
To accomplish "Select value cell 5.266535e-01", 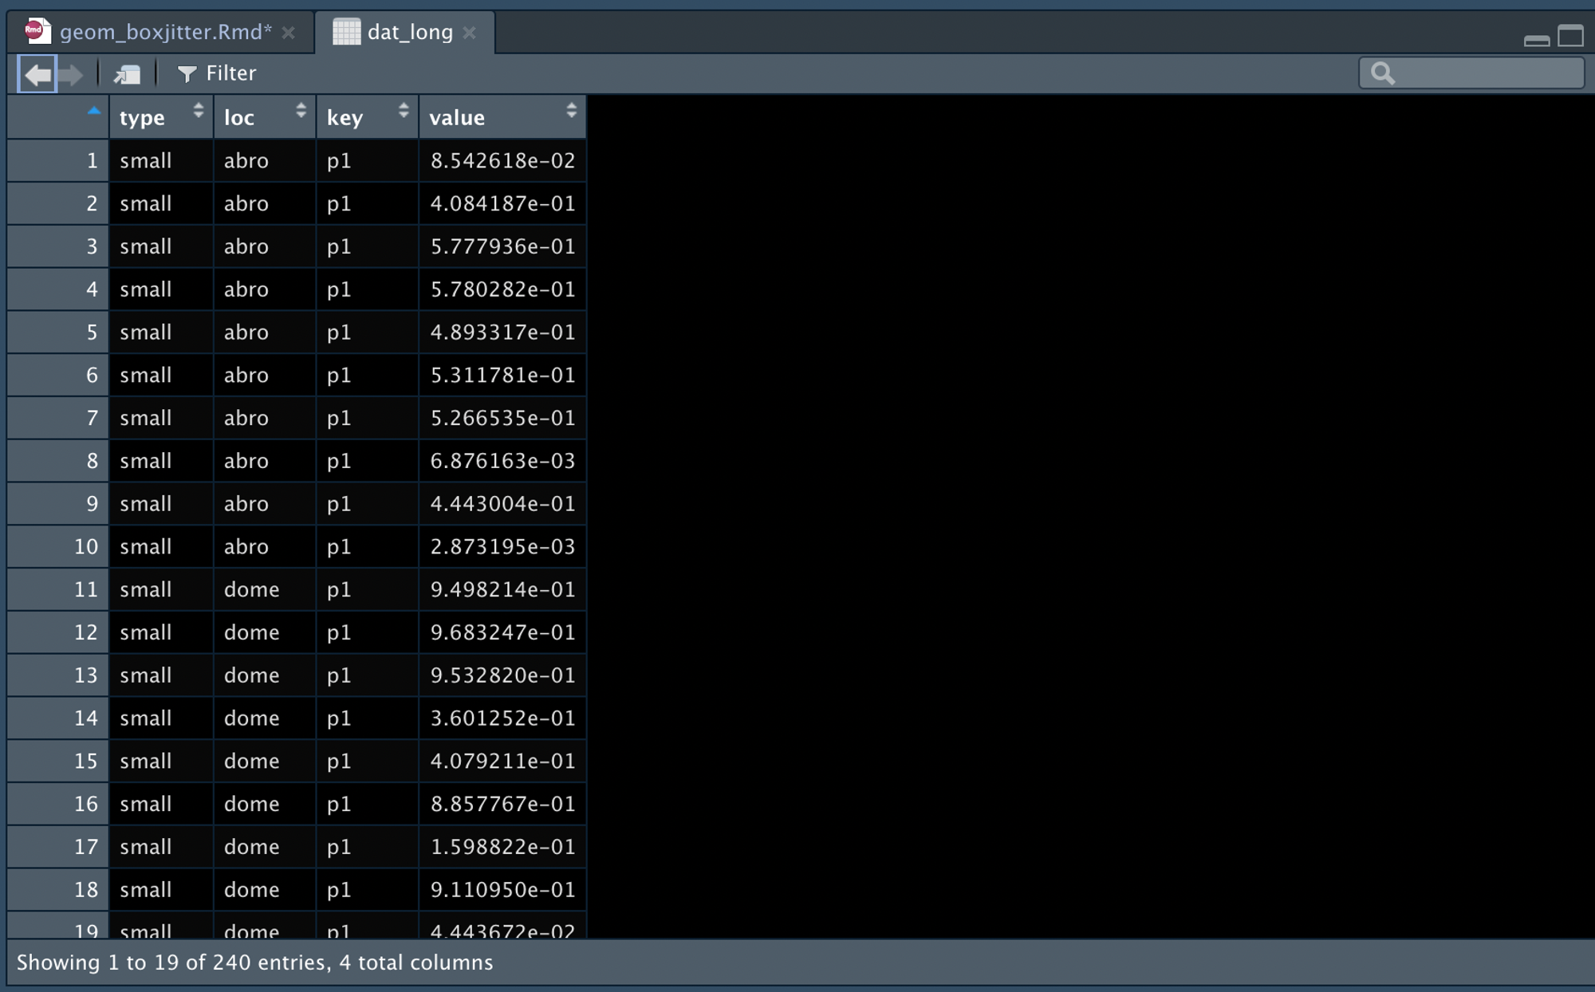I will click(502, 418).
